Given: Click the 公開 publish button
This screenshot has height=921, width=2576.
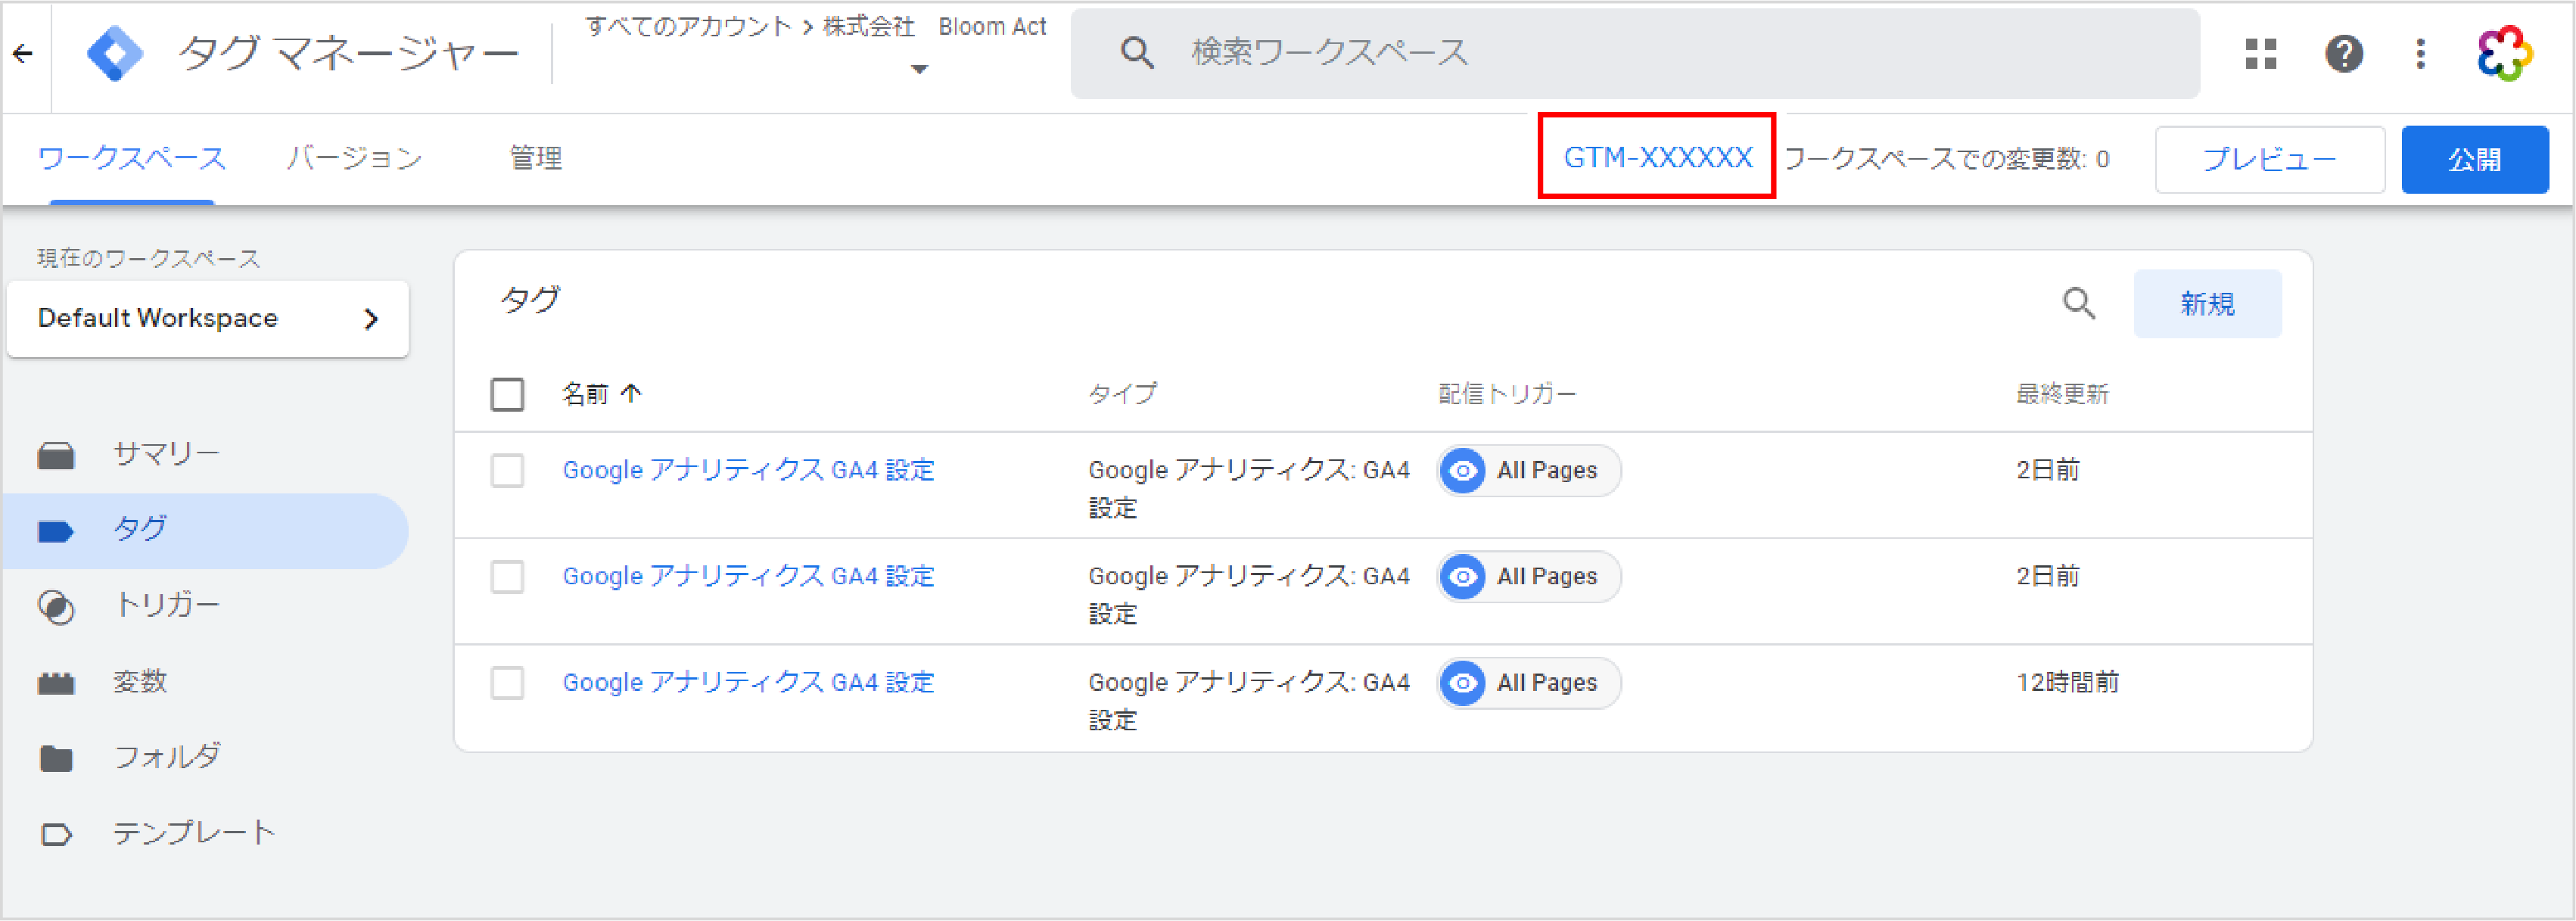Looking at the screenshot, I should pyautogui.click(x=2474, y=160).
